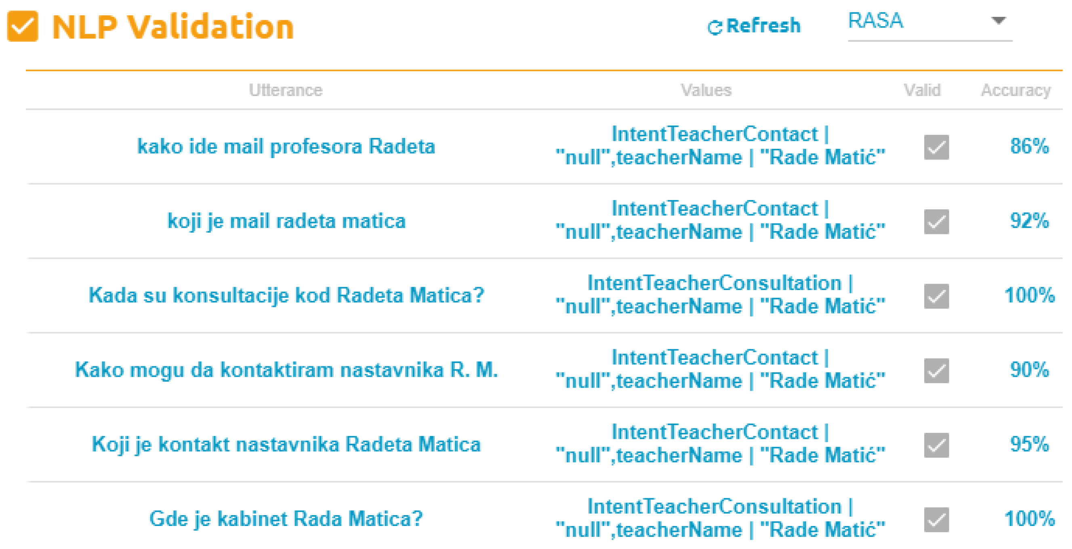Click the Values column header
1072x549 pixels.
pyautogui.click(x=706, y=90)
